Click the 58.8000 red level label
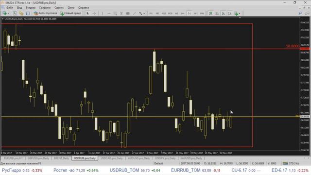The height and width of the screenshot is (175, 311). tap(293, 46)
